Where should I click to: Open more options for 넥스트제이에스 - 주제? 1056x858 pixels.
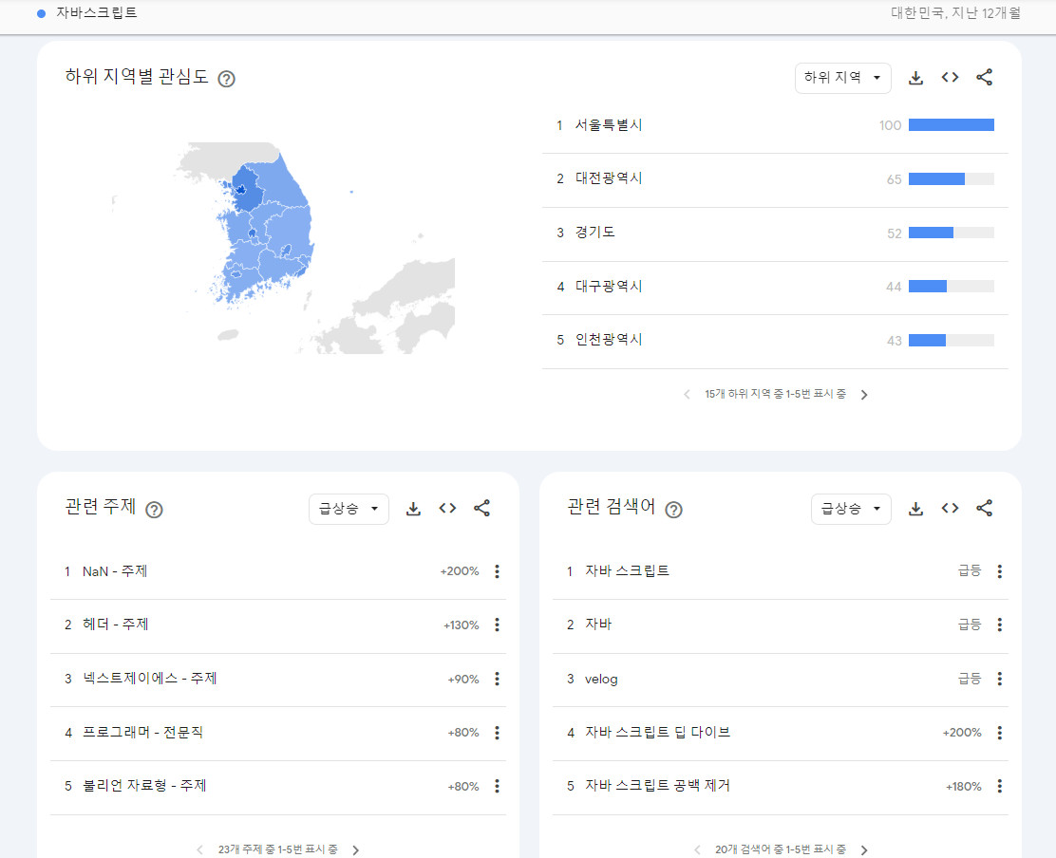497,679
